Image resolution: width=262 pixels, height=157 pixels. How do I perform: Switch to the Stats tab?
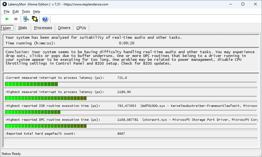(x=23, y=28)
